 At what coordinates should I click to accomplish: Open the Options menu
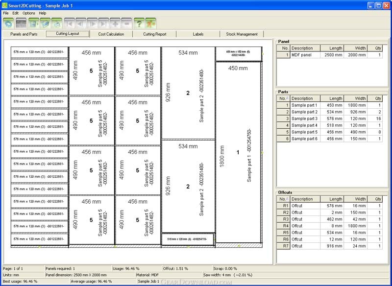tap(29, 13)
